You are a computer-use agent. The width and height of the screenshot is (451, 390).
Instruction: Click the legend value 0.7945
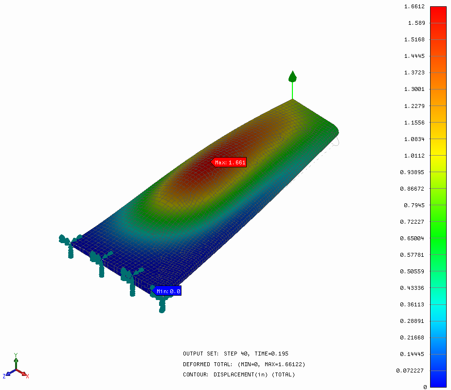click(x=414, y=205)
